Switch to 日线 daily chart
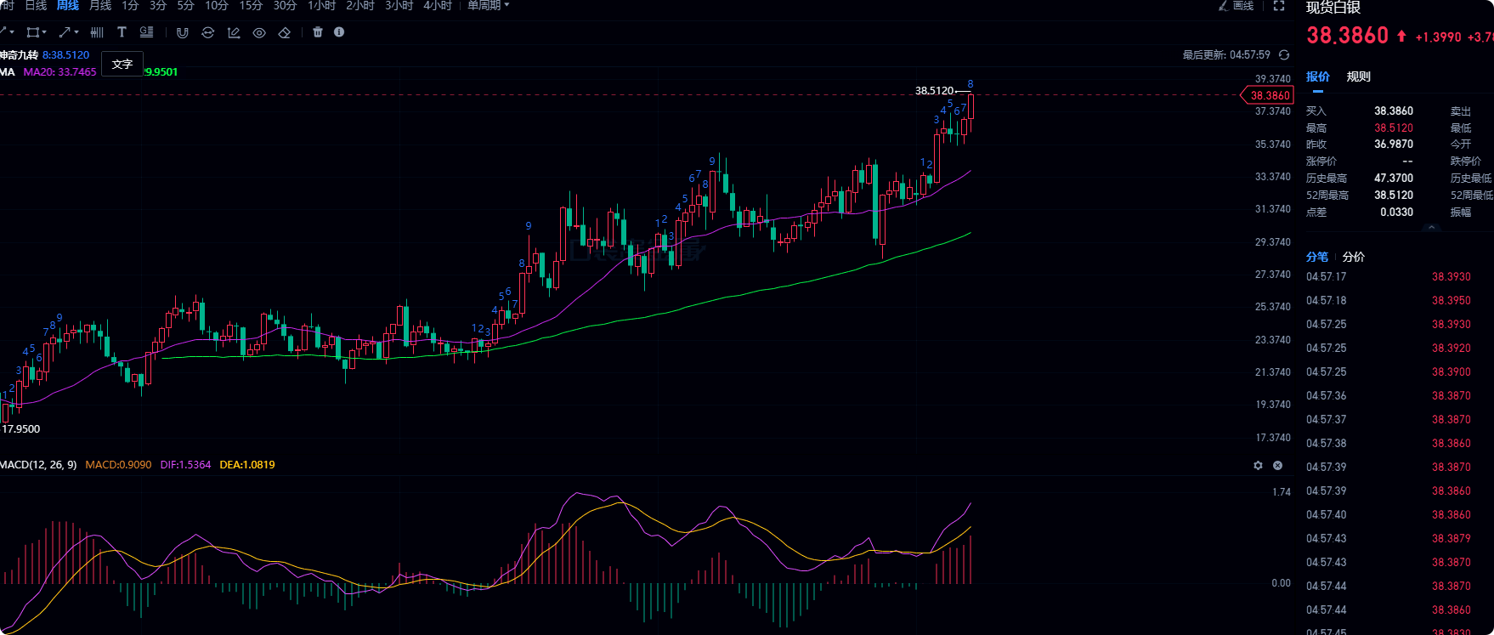 pyautogui.click(x=36, y=5)
